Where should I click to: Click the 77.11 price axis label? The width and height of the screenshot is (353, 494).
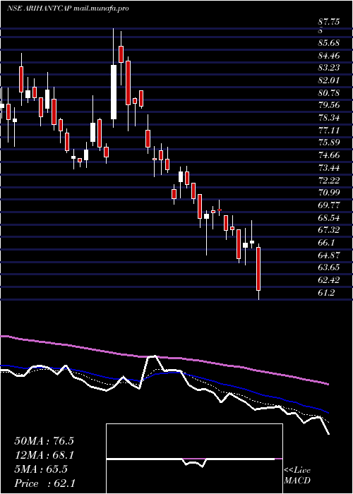(329, 130)
